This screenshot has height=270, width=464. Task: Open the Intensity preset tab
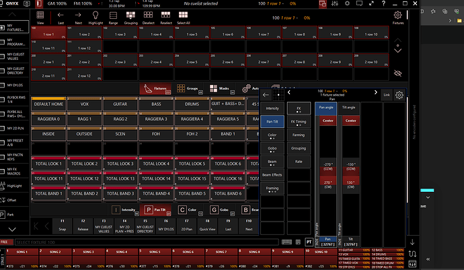(x=124, y=210)
